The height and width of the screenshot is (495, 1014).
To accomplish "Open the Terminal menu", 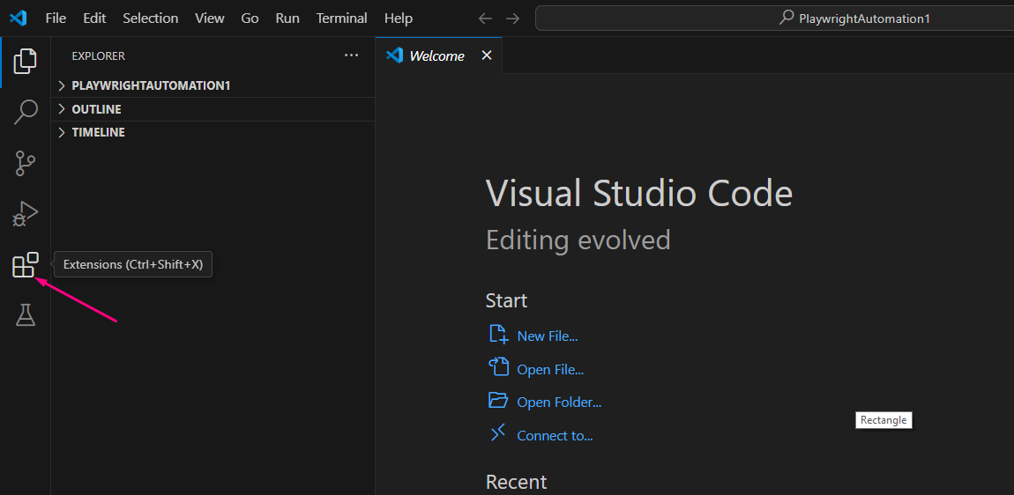I will tap(342, 18).
